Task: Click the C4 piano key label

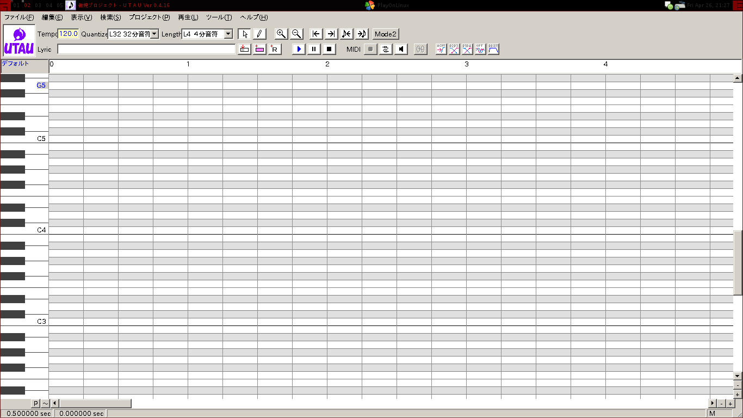Action: click(41, 230)
